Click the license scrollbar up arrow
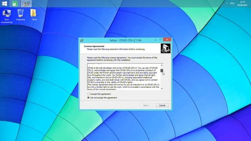This screenshot has width=251, height=141. [x=162, y=65]
